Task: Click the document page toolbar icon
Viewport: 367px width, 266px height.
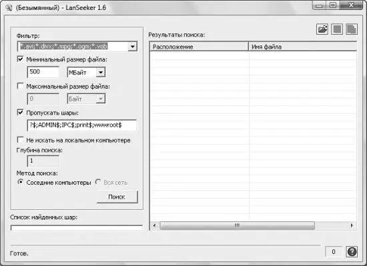Action: click(x=352, y=29)
